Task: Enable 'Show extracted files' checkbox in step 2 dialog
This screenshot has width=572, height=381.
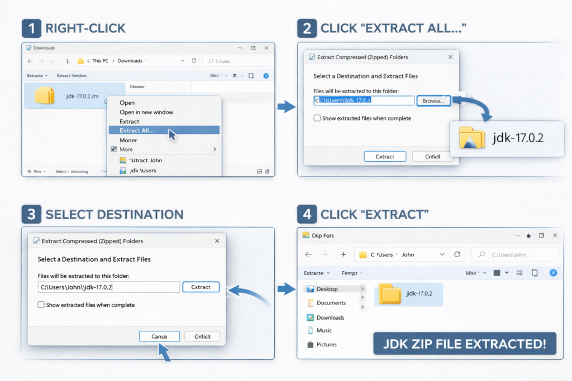Action: (317, 118)
